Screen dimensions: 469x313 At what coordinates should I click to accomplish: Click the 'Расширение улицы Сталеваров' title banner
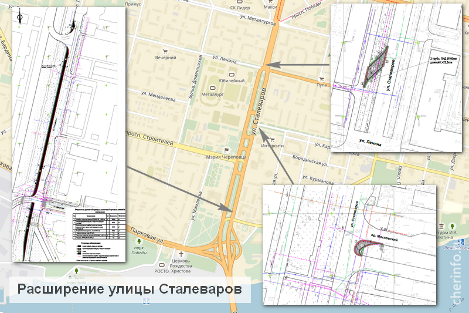point(128,291)
